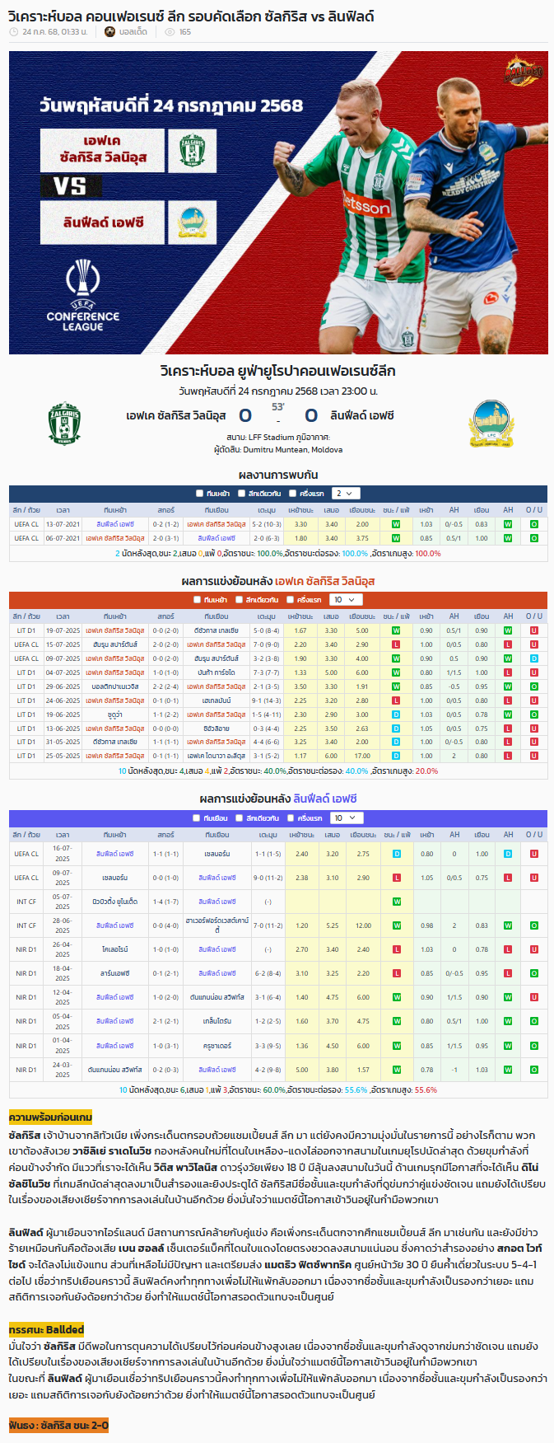This screenshot has width=554, height=1443.
Task: Click the O/U D badge in the 09-07-2025 Zalgiris row
Action: pyautogui.click(x=533, y=658)
